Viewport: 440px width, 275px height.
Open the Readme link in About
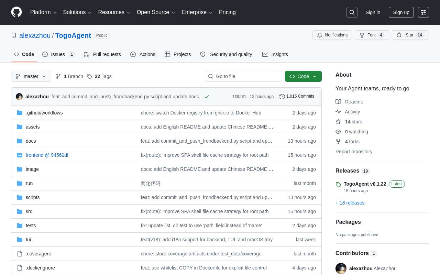point(354,102)
